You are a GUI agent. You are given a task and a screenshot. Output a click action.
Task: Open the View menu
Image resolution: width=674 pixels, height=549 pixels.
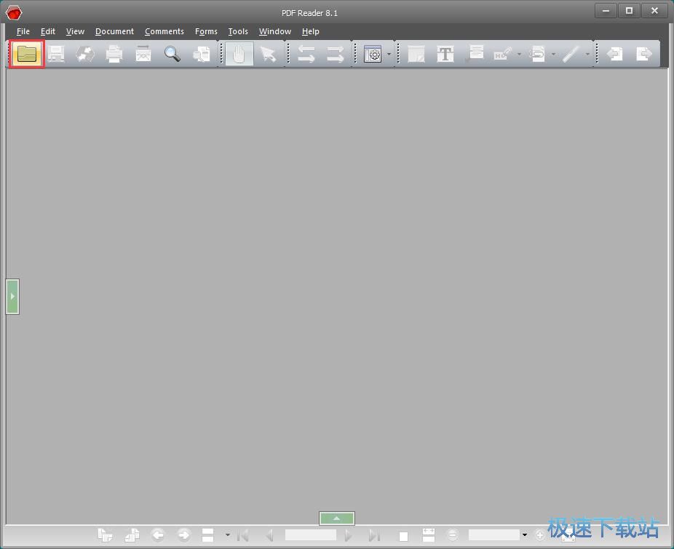(75, 31)
